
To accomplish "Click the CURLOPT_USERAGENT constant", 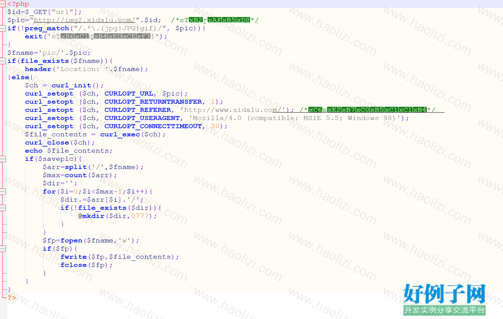I will (142, 118).
